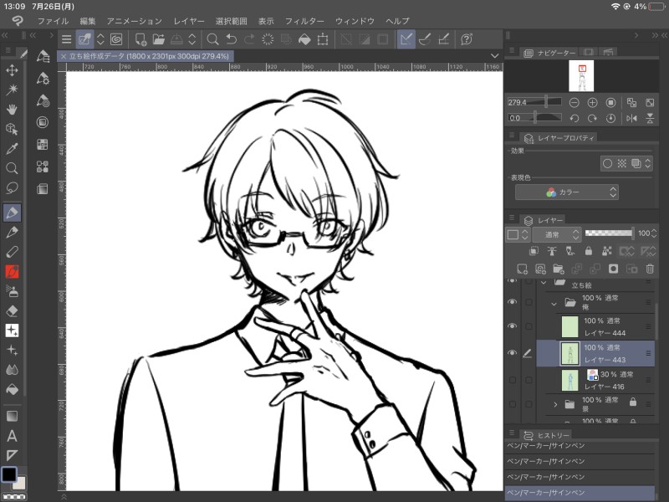669x502 pixels.
Task: Open the カラー expression color dropdown
Action: tap(567, 192)
